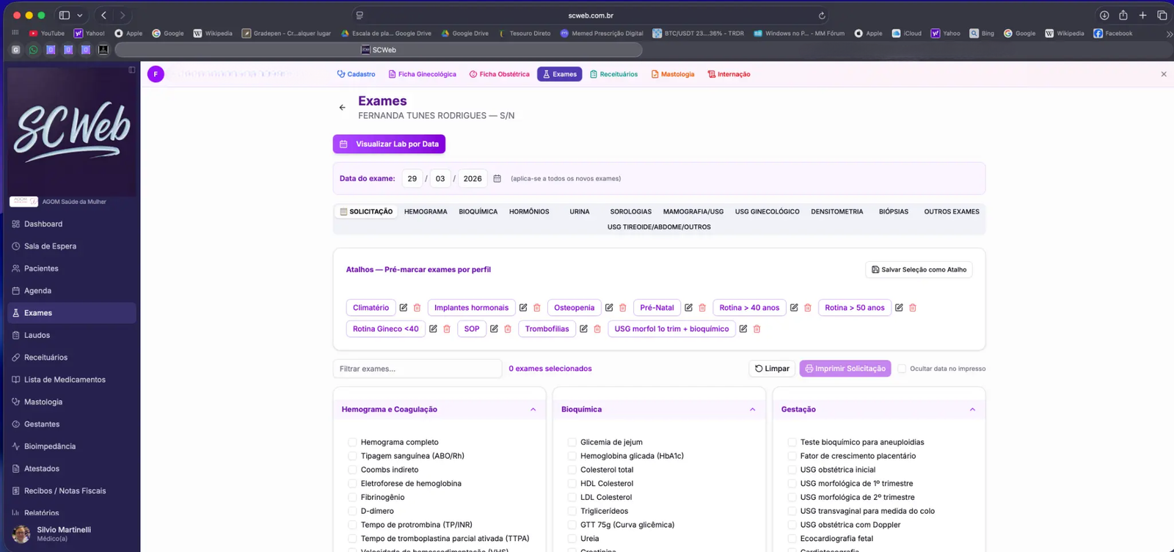Check Ecocardiografia fetal
The width and height of the screenshot is (1174, 552).
point(792,539)
